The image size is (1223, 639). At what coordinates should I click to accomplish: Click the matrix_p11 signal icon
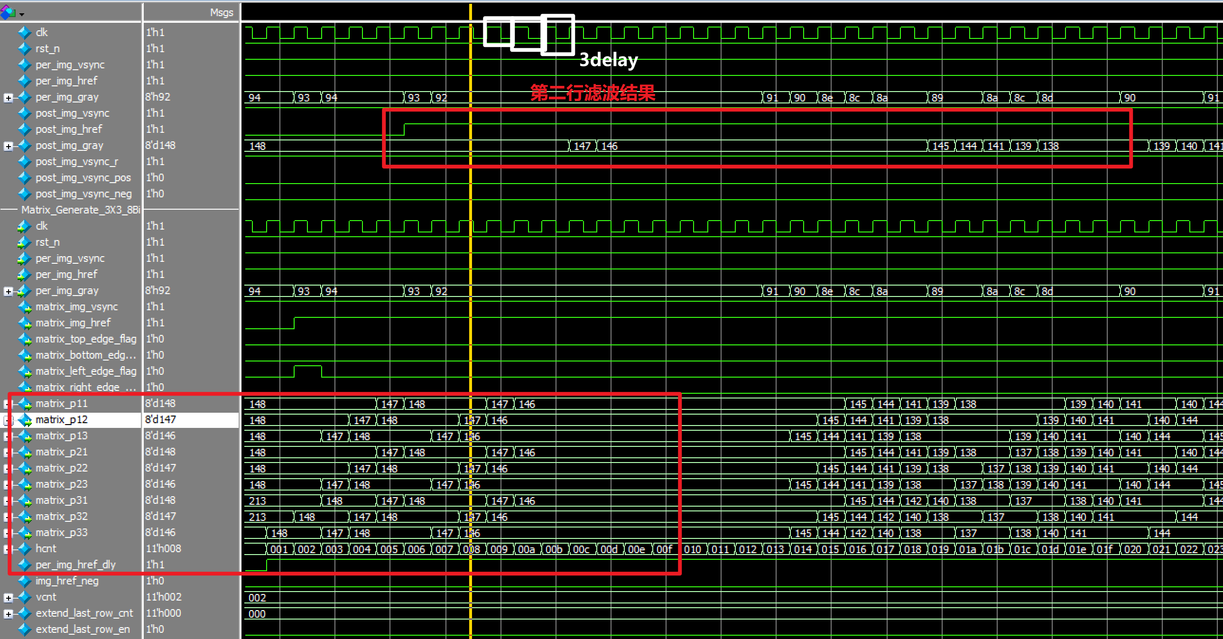point(25,404)
